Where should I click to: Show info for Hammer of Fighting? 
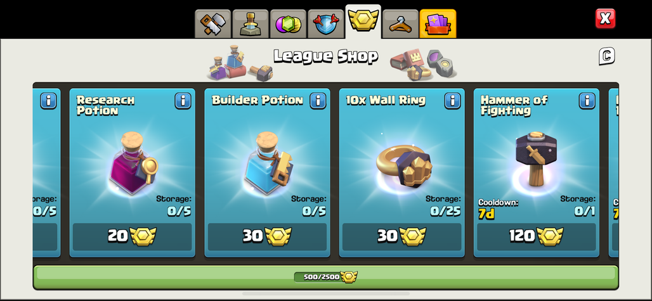[x=587, y=101]
